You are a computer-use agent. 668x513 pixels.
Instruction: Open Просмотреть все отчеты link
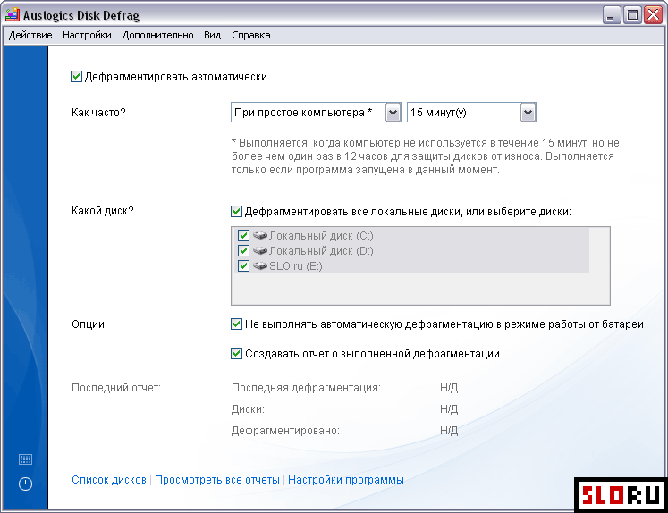[217, 480]
